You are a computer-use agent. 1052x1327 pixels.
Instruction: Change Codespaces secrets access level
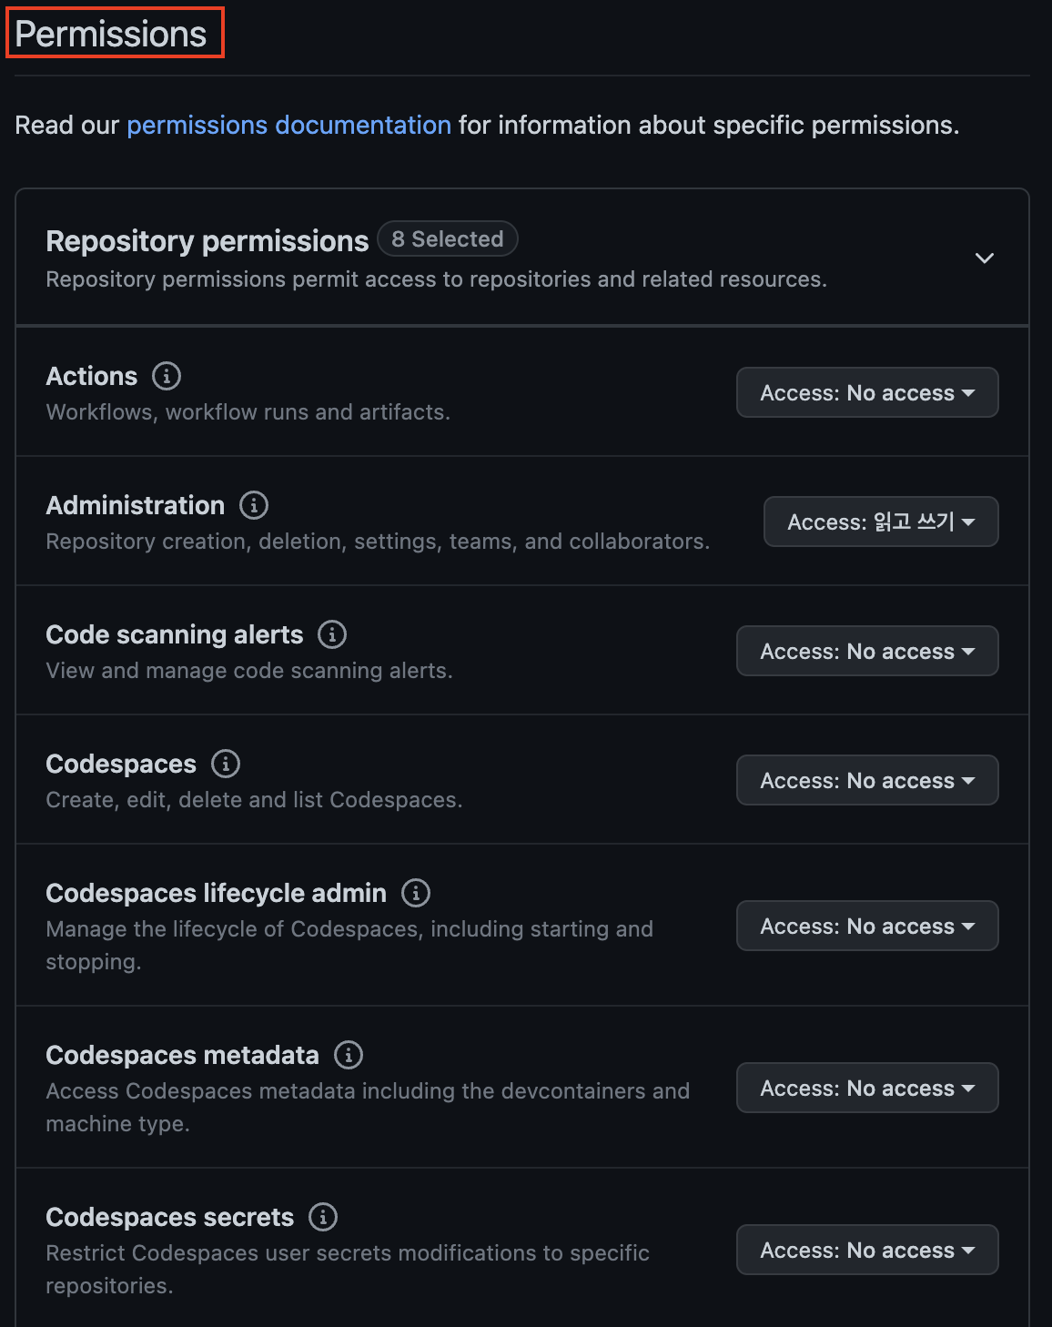click(866, 1251)
